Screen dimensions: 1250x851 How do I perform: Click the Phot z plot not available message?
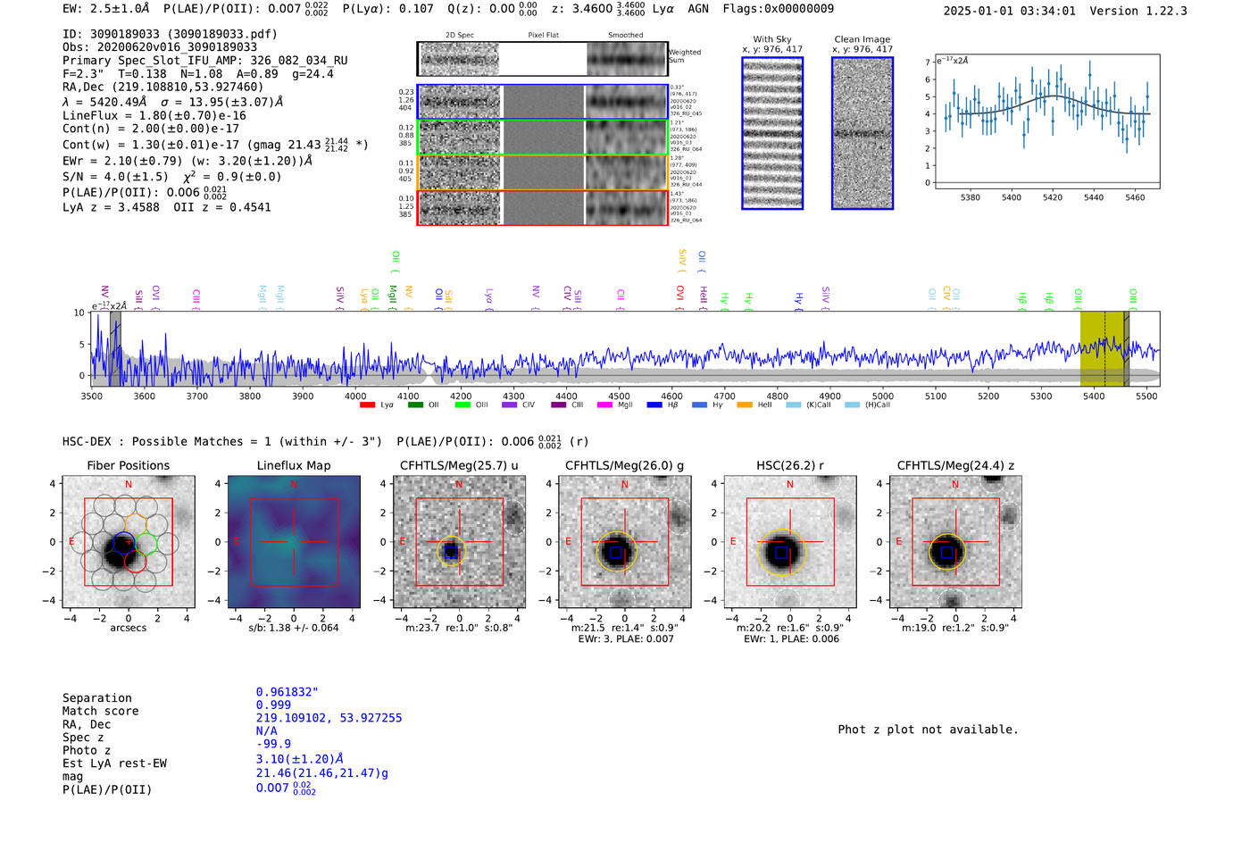928,730
